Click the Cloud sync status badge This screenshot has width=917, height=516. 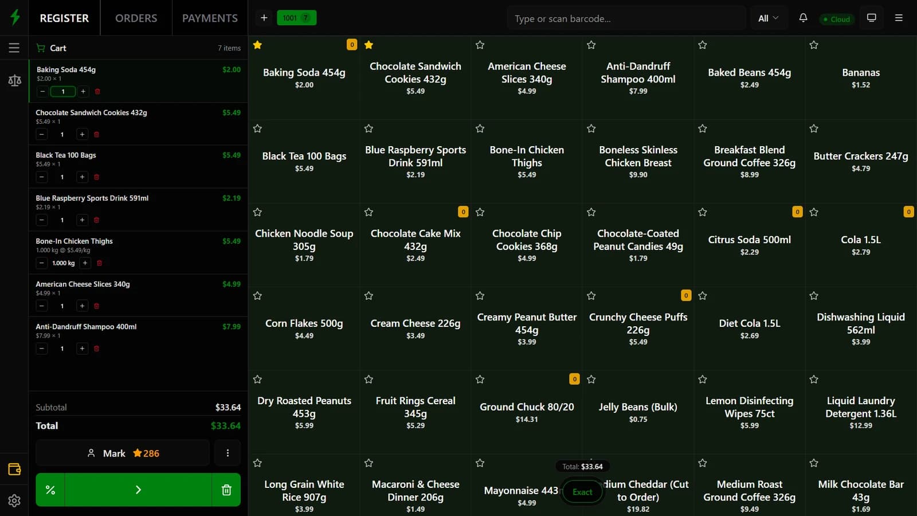pos(837,19)
